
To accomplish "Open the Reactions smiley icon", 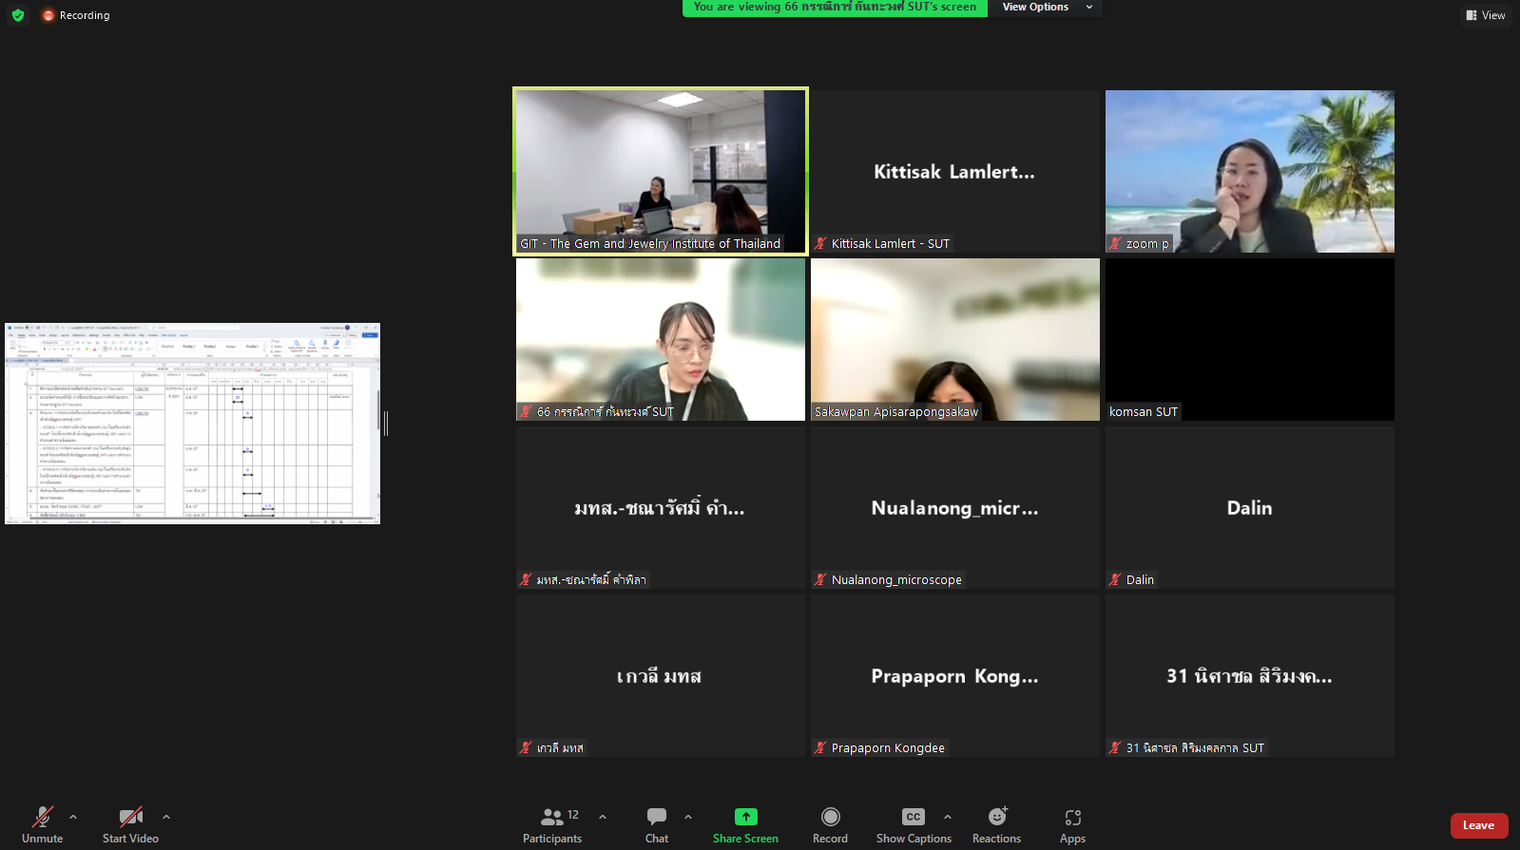I will pyautogui.click(x=996, y=818).
